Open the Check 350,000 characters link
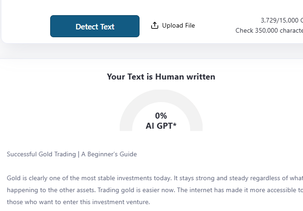 pyautogui.click(x=269, y=30)
